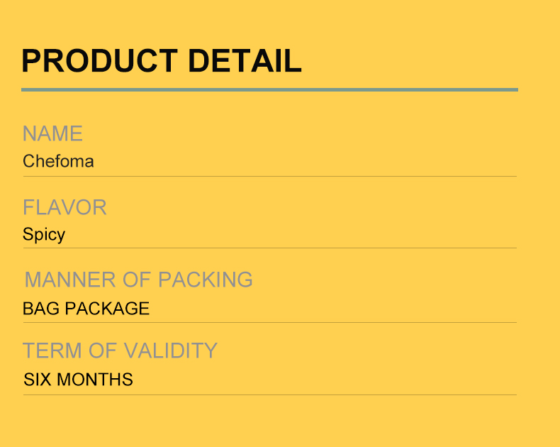Click the thin line below Spicy
The height and width of the screenshot is (447, 560).
point(270,248)
